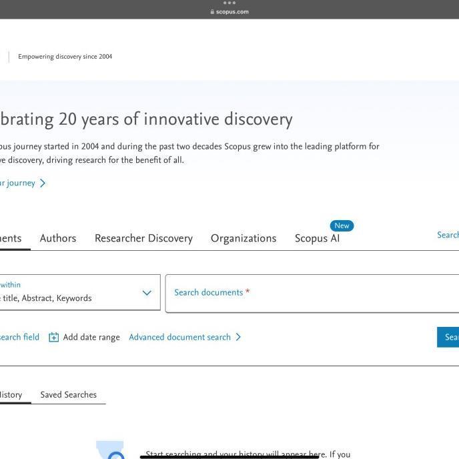
Task: Click the 'title, Abstract, Keywords' selected value
Action: tap(47, 298)
